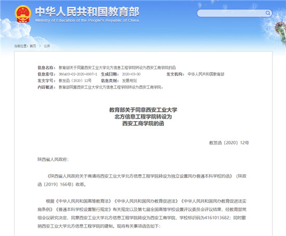Image resolution: width=286 pixels, height=236 pixels.
Task: Click the bold document heading 西安工商学院的函
Action: point(143,124)
